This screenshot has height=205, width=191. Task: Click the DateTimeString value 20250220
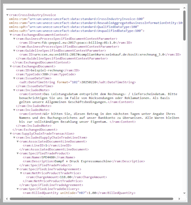click(x=89, y=82)
